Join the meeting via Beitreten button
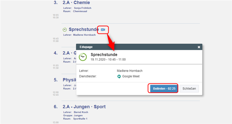This screenshot has width=232, height=124. point(164,88)
